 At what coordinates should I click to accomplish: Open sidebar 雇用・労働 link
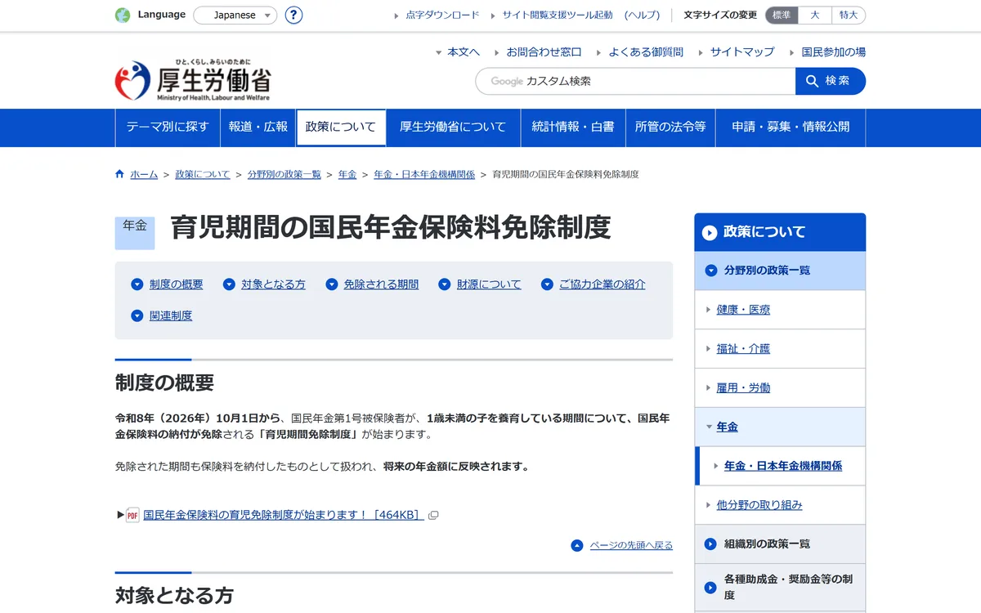743,388
